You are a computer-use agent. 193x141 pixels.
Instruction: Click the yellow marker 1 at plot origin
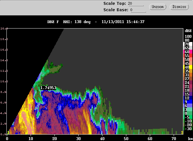tap(8, 133)
